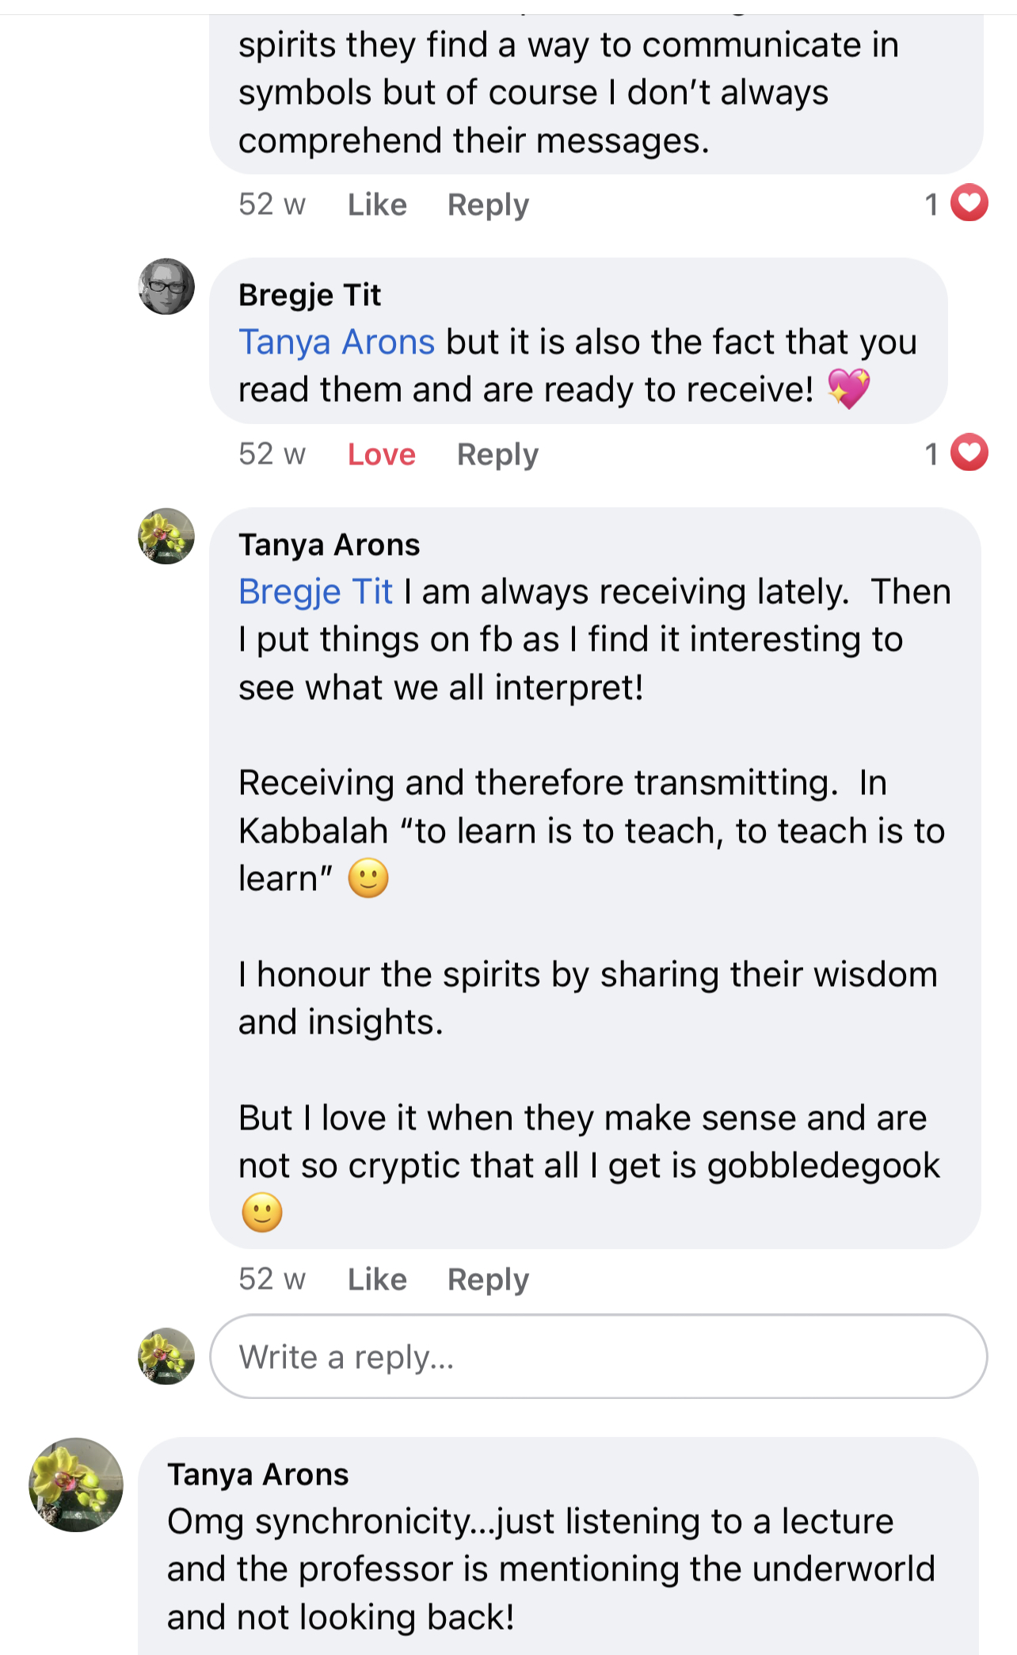The width and height of the screenshot is (1017, 1655).
Task: Like the first comment about spirits
Action: coord(377,204)
